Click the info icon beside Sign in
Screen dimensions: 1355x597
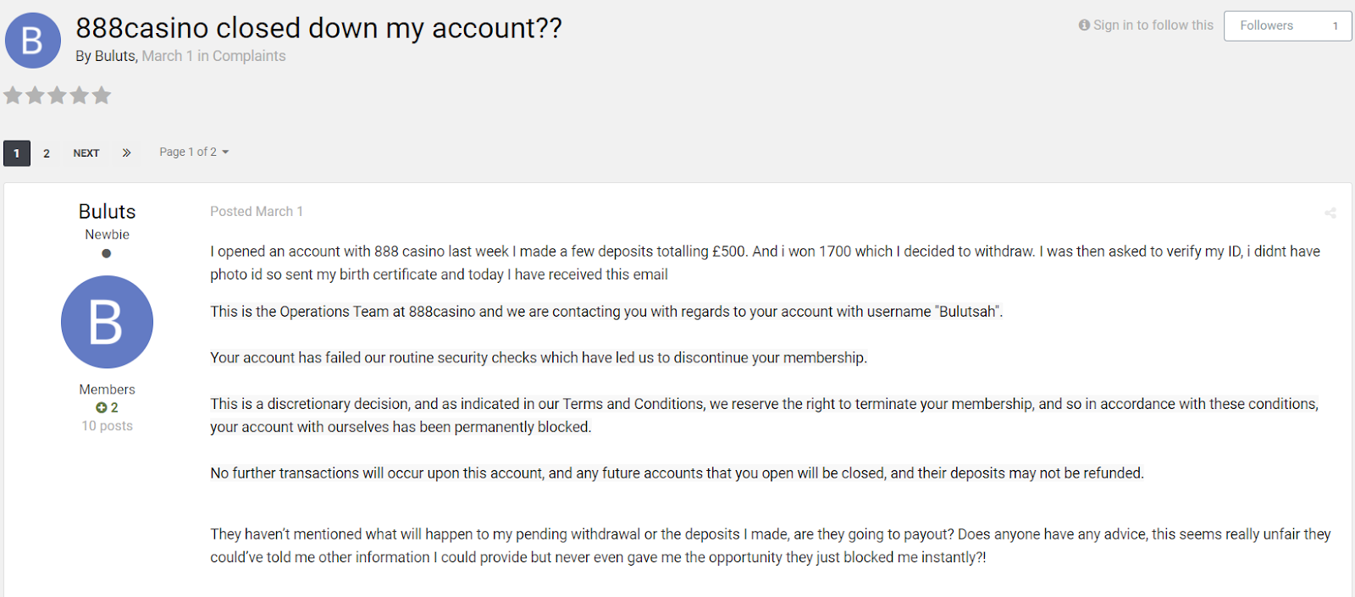[1084, 25]
